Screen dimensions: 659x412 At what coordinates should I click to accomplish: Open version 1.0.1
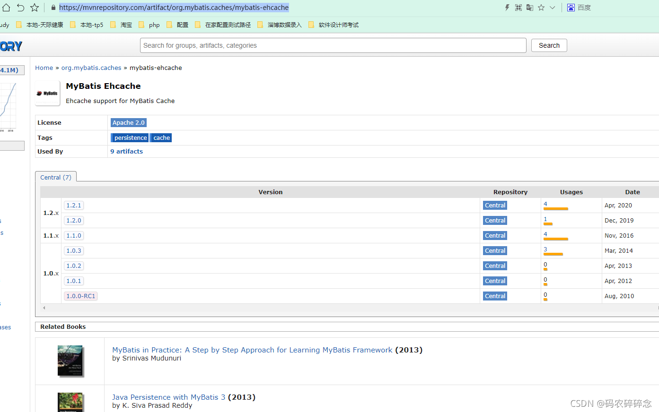(x=74, y=281)
